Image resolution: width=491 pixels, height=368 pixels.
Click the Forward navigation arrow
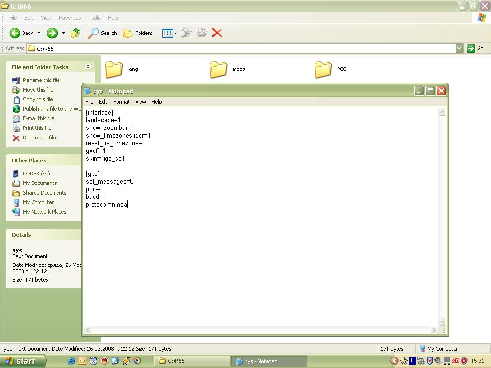[x=52, y=33]
